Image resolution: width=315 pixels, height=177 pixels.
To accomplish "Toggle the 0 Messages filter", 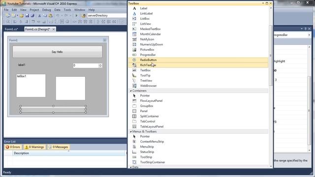I will [58, 147].
